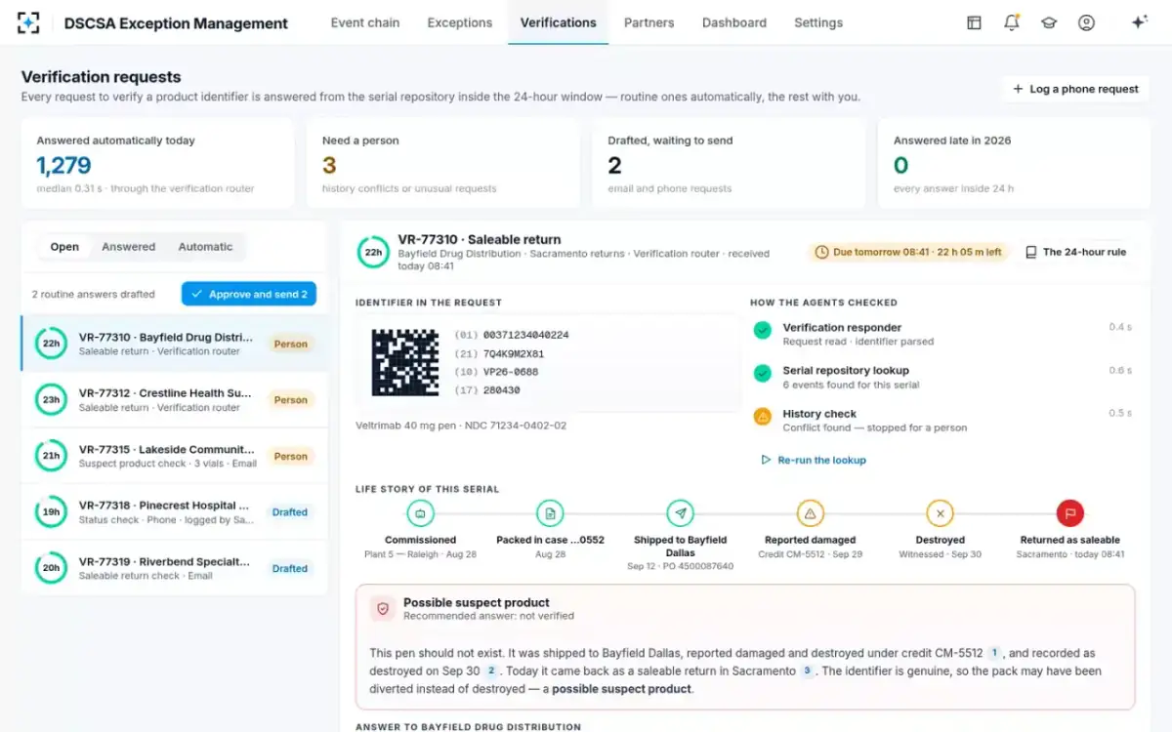Open the graduation cap learning icon
The height and width of the screenshot is (732, 1172).
tap(1049, 22)
